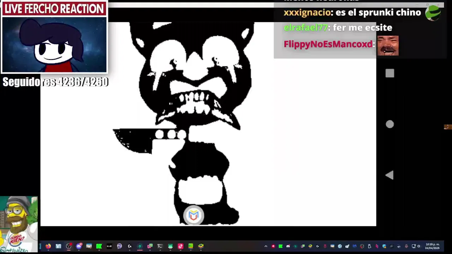Open the blue V application in the taskbar

pyautogui.click(x=58, y=246)
